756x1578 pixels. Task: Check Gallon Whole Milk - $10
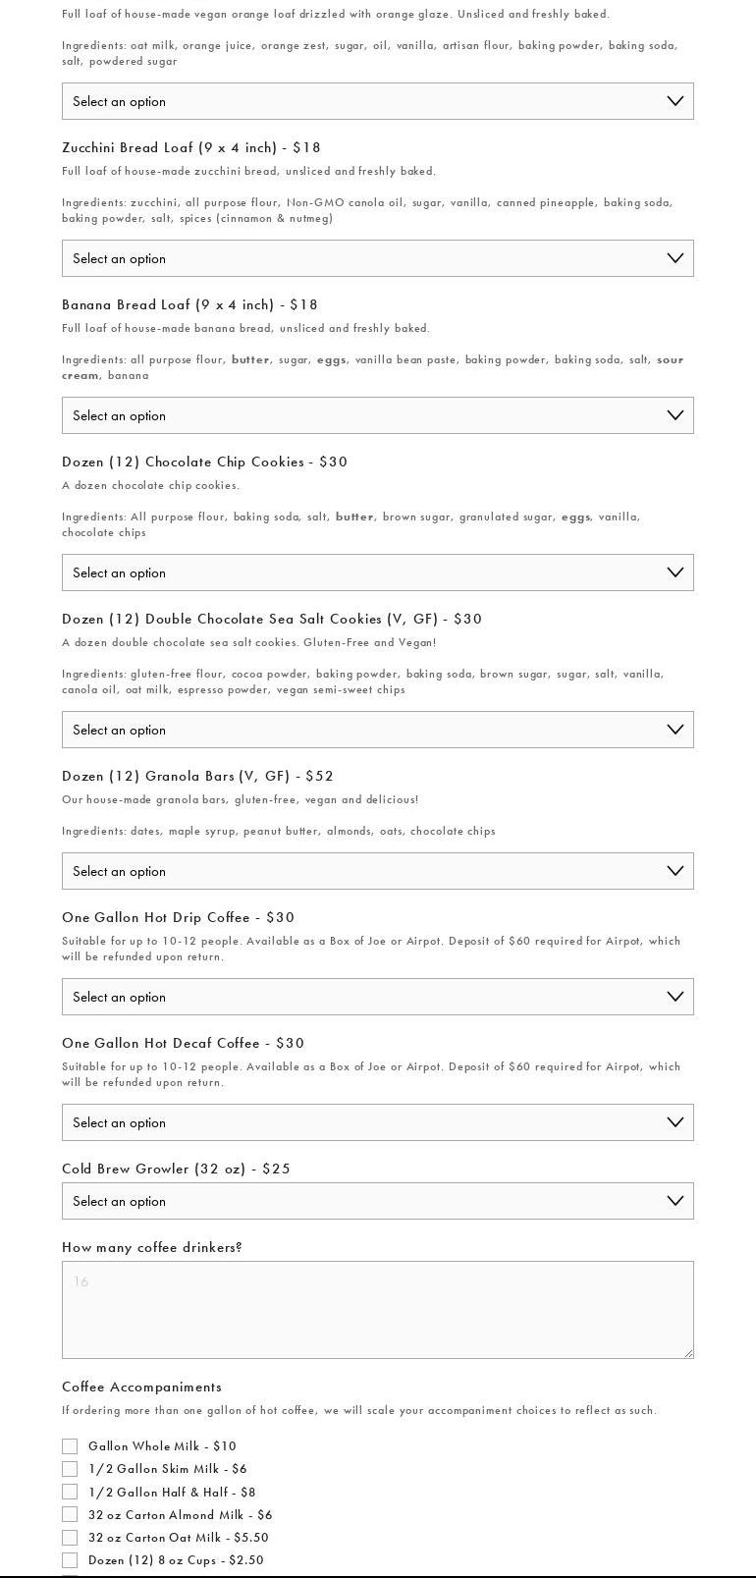pos(70,1446)
